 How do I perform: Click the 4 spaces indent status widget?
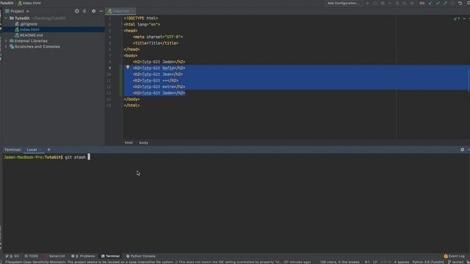402,262
